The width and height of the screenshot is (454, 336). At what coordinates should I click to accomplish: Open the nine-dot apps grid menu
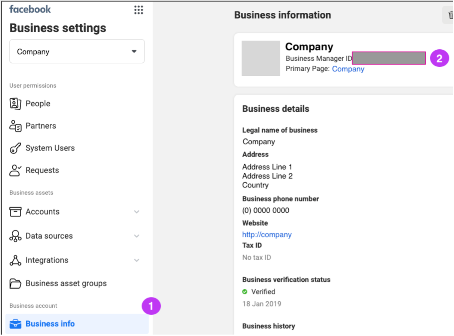pyautogui.click(x=138, y=10)
